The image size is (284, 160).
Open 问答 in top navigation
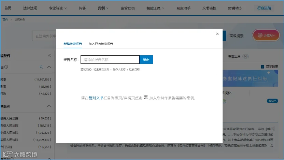82,8
